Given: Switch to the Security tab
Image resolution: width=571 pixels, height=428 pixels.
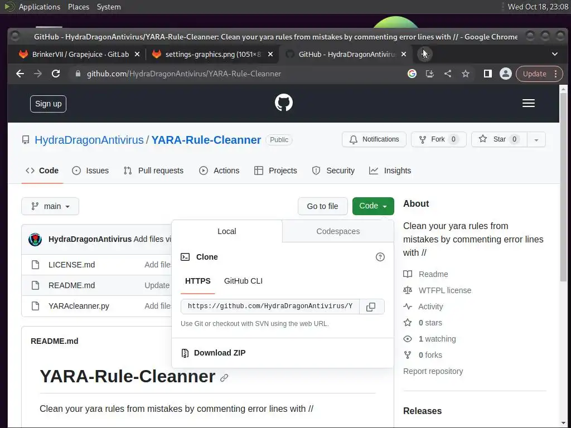Looking at the screenshot, I should pyautogui.click(x=333, y=171).
